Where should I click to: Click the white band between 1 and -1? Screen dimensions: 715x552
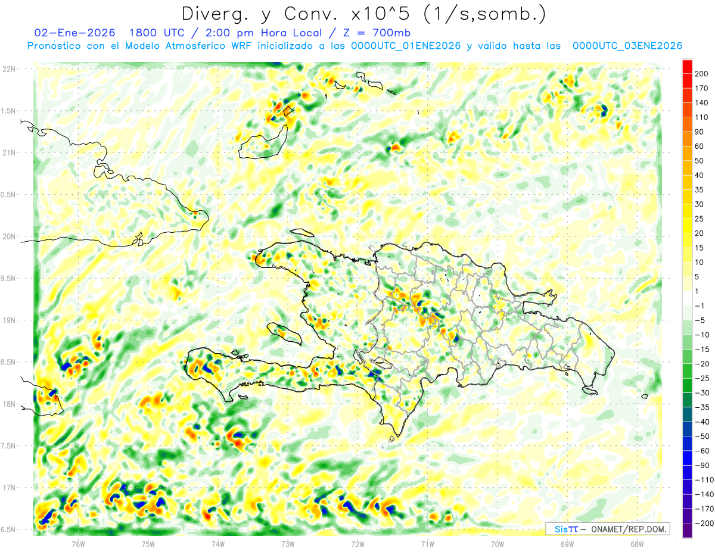(687, 298)
